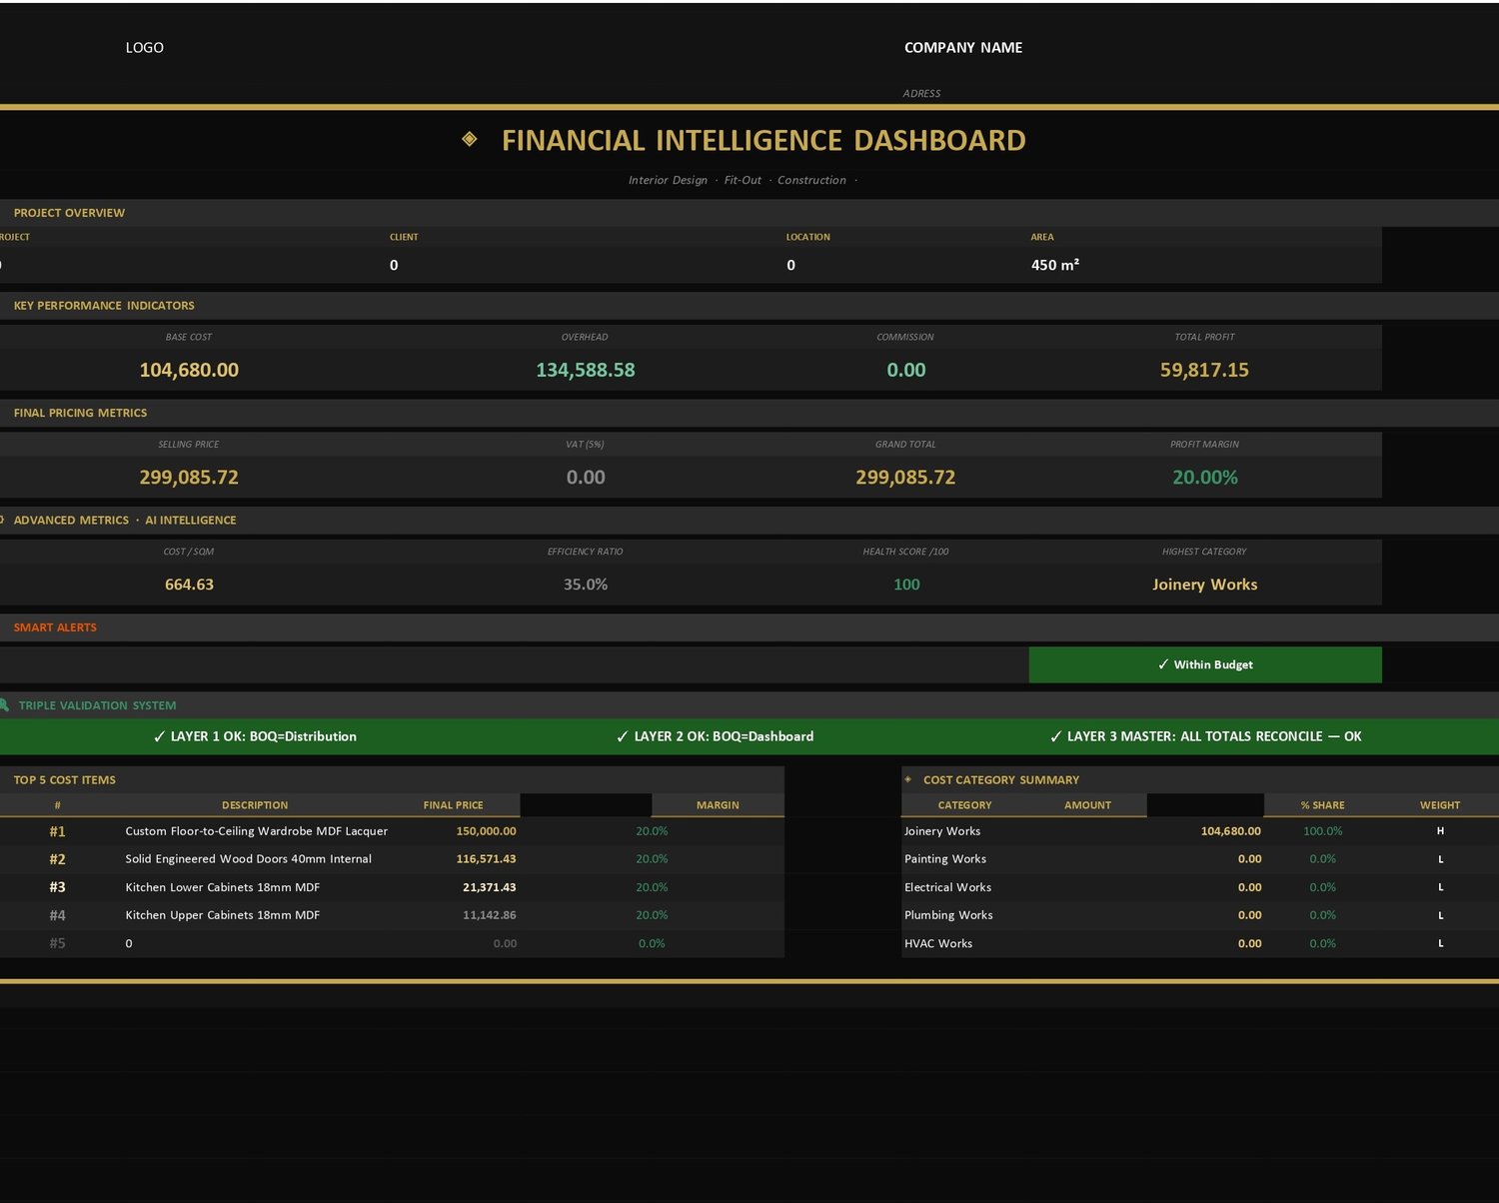Select Joinery Works in category summary table
The width and height of the screenshot is (1499, 1203).
point(942,831)
